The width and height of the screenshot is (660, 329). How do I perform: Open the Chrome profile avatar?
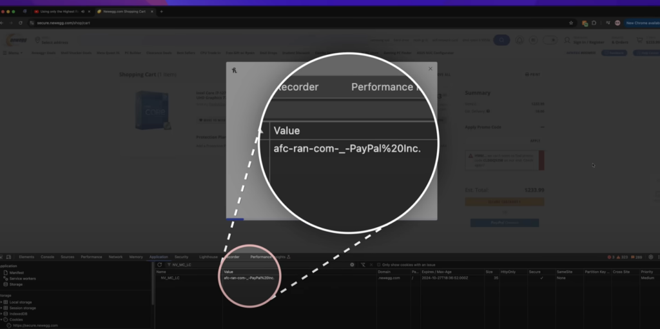click(617, 23)
